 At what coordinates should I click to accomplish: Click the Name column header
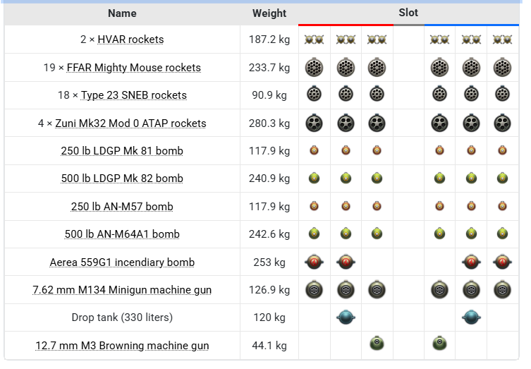122,13
